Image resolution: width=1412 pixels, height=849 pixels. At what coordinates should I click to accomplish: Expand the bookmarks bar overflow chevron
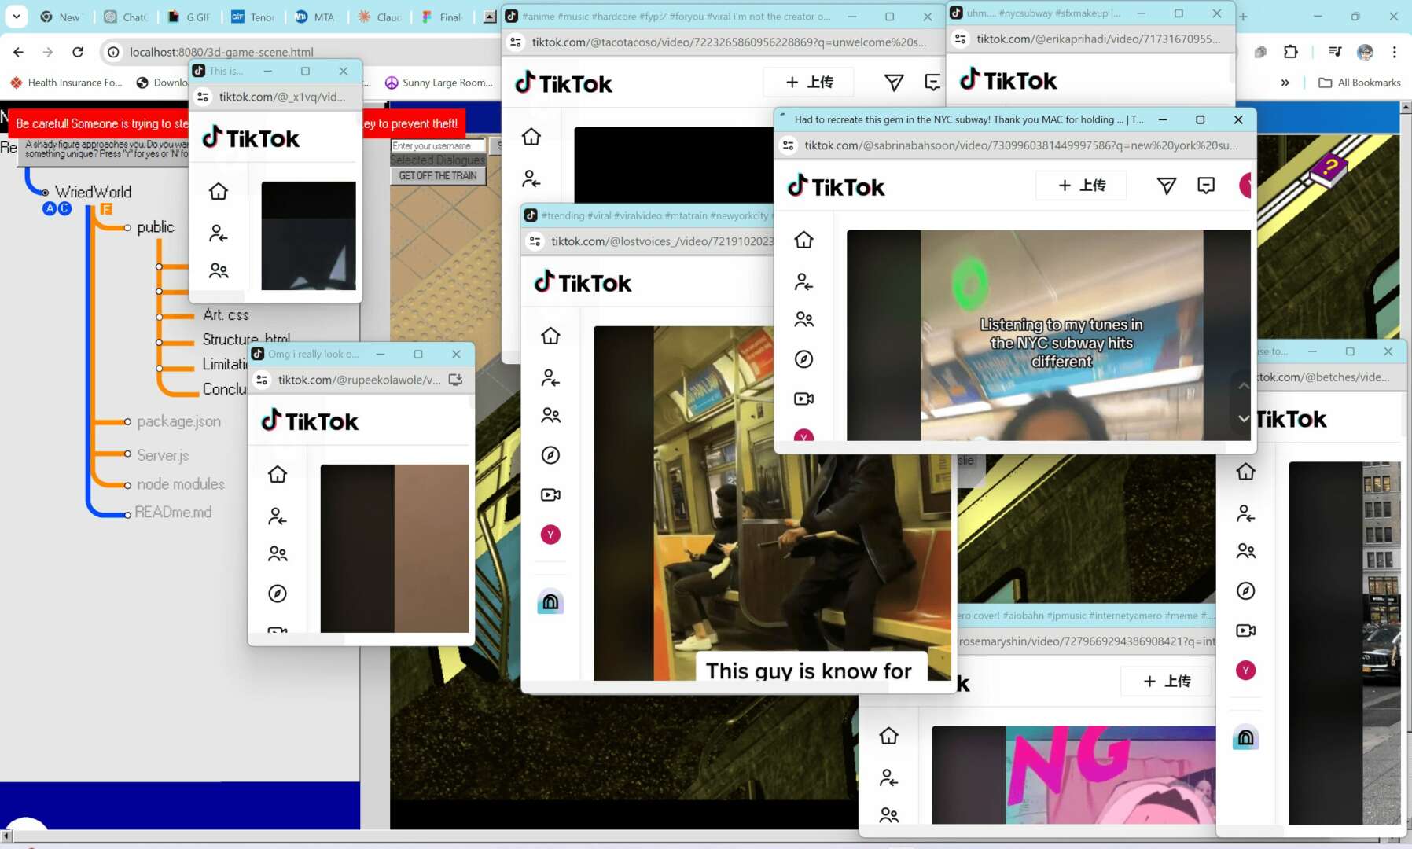(1285, 83)
